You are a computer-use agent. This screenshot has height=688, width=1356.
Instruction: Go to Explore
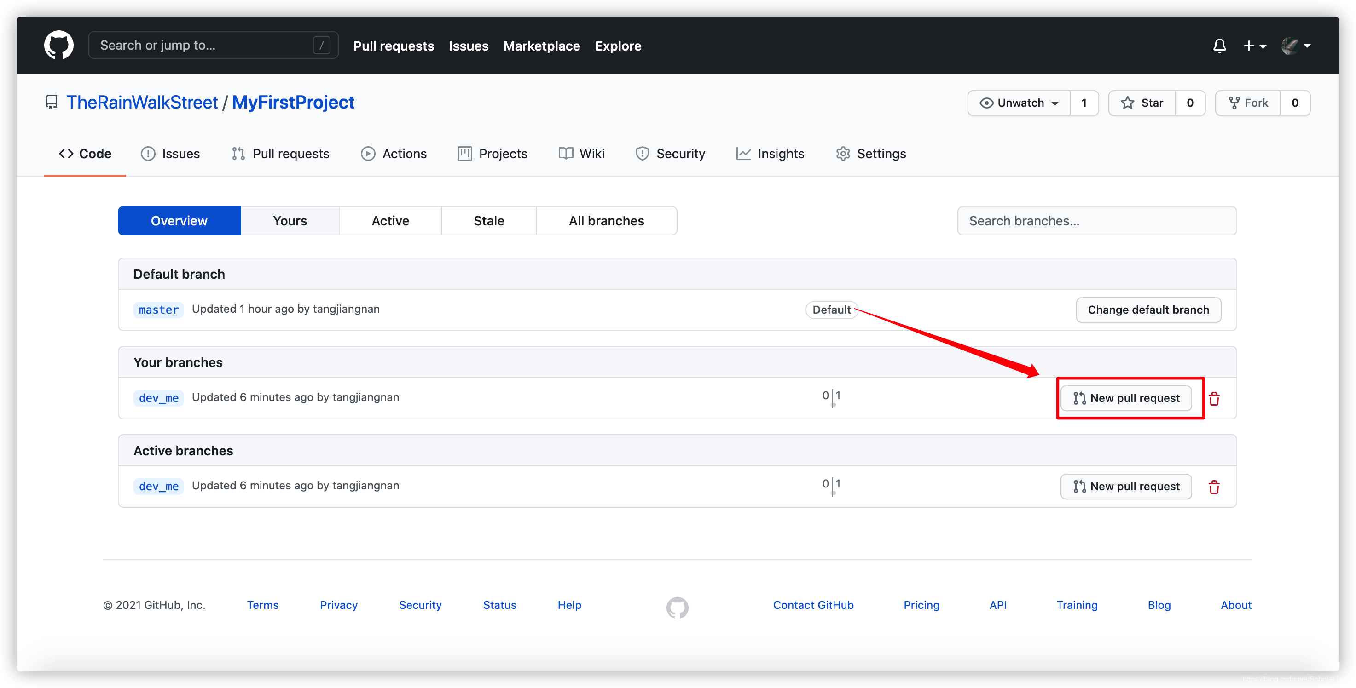[x=618, y=46]
